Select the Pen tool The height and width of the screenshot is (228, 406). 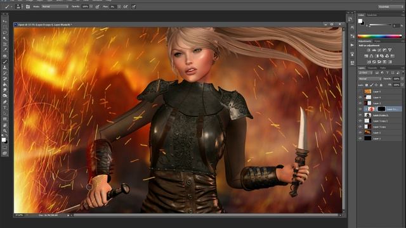pos(4,101)
